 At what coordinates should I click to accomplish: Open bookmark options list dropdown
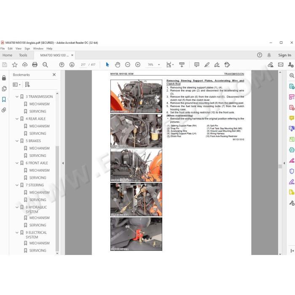16,85
